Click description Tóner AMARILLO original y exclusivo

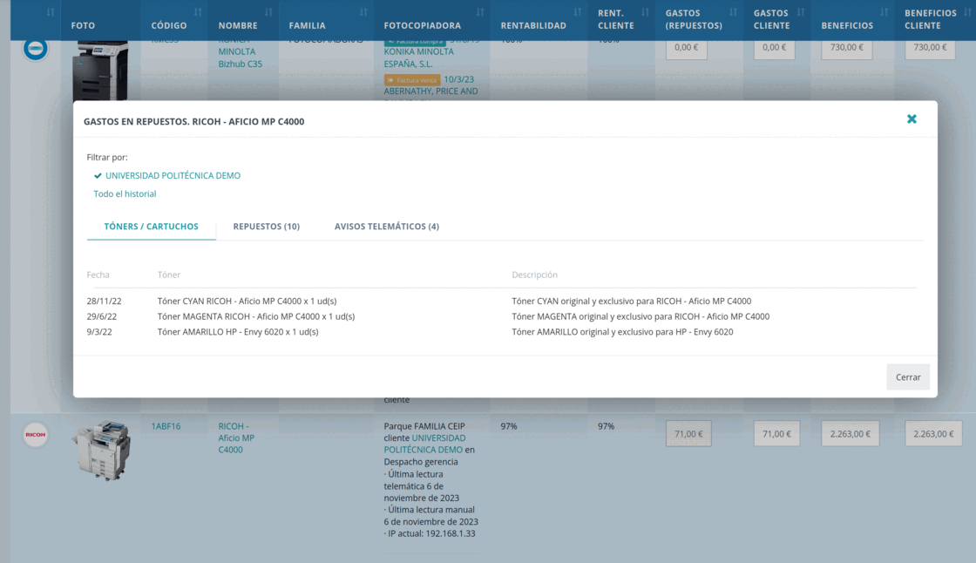(x=622, y=332)
